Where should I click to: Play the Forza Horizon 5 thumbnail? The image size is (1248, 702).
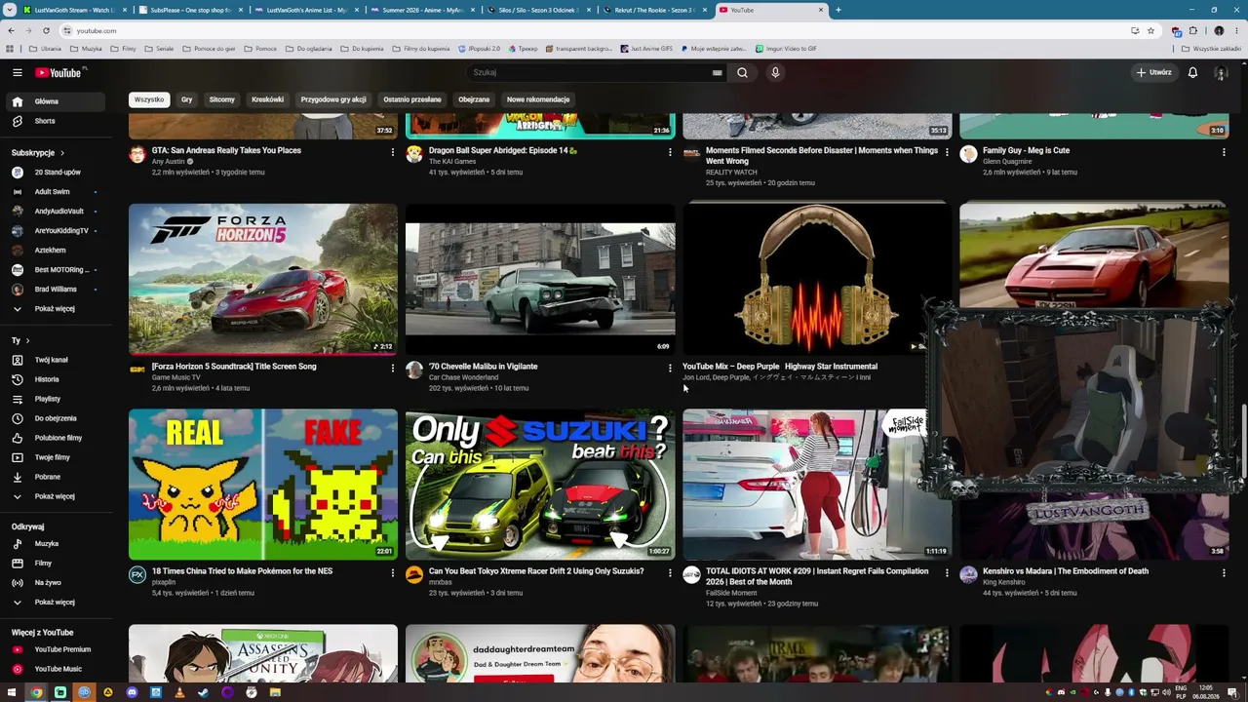(x=263, y=279)
